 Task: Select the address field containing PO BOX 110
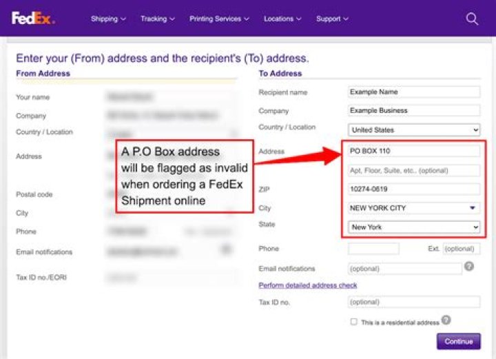coord(414,151)
